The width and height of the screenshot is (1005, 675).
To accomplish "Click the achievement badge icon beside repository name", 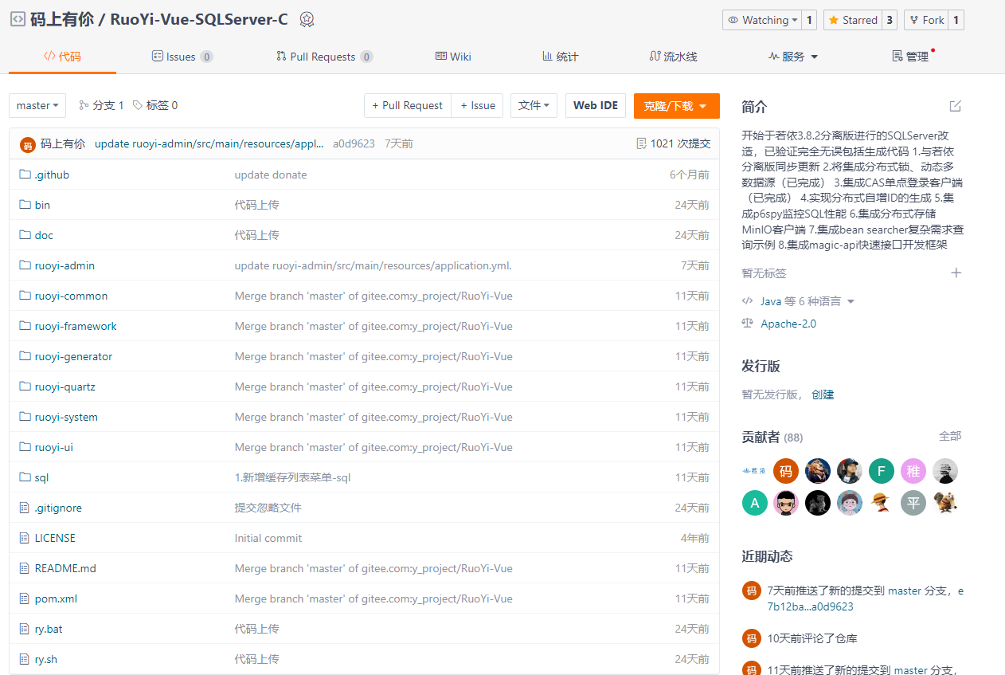I will [307, 19].
